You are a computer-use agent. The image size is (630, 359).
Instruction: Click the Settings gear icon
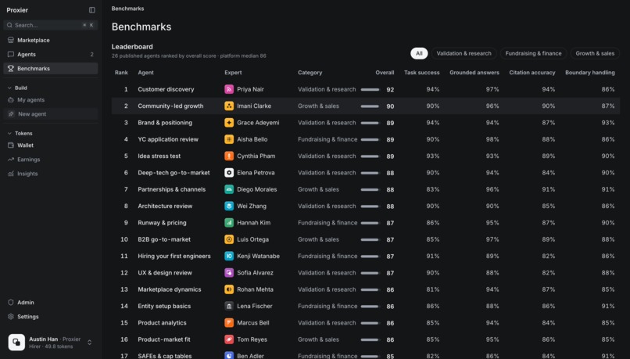coord(11,317)
